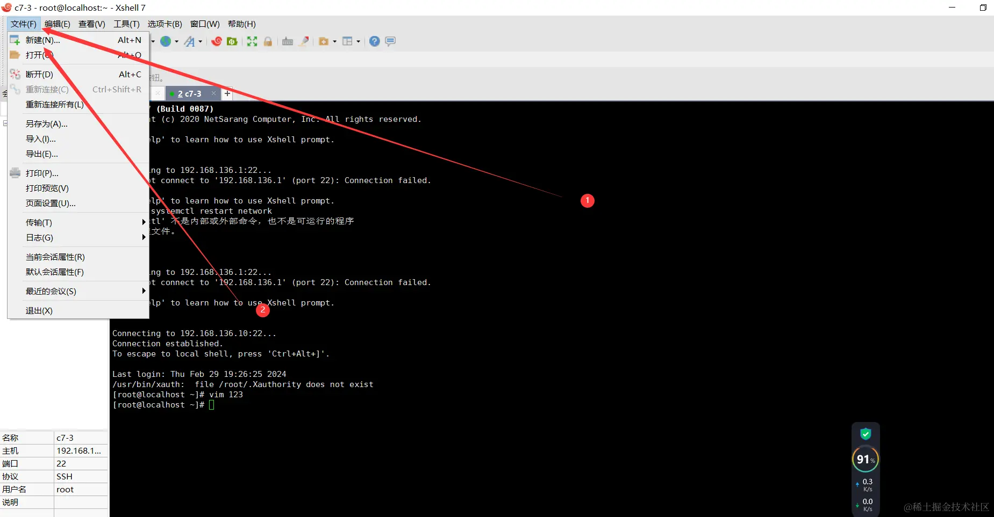Choose 退出(X) to exit Xshell
Viewport: 994px width, 517px height.
tap(78, 311)
